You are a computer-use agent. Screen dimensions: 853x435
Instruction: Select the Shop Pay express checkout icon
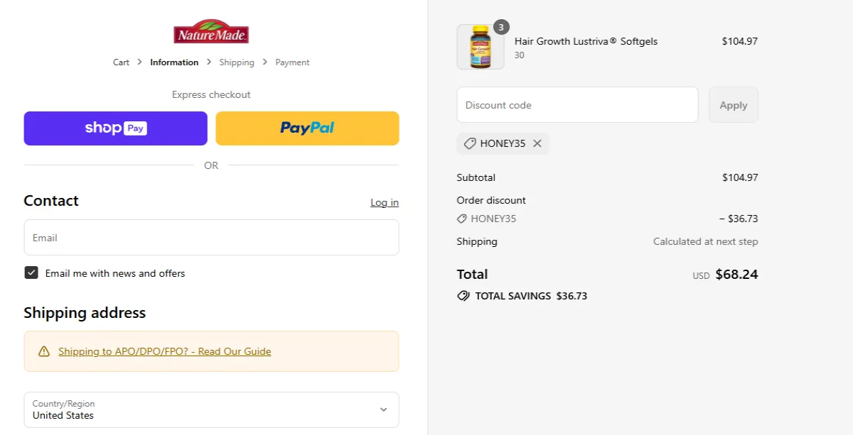point(115,128)
